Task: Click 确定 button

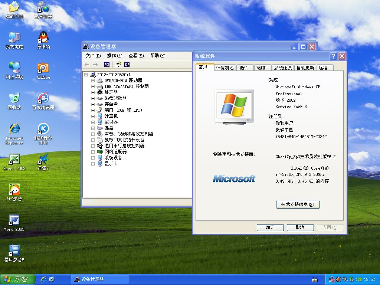Action: [270, 227]
